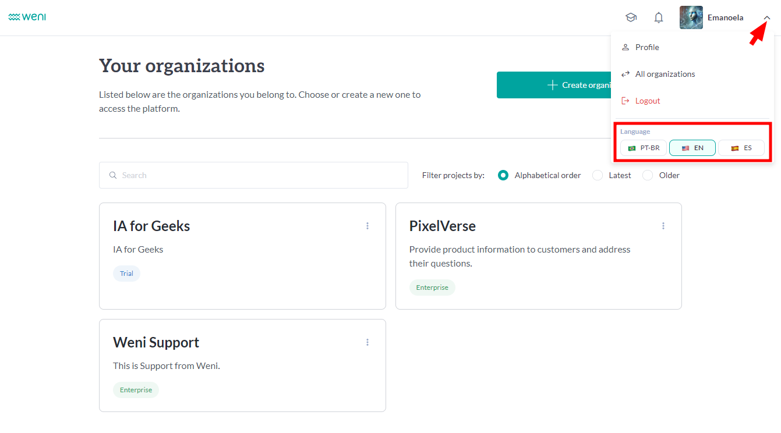Focus the organization Search field
The height and width of the screenshot is (433, 781).
(253, 175)
